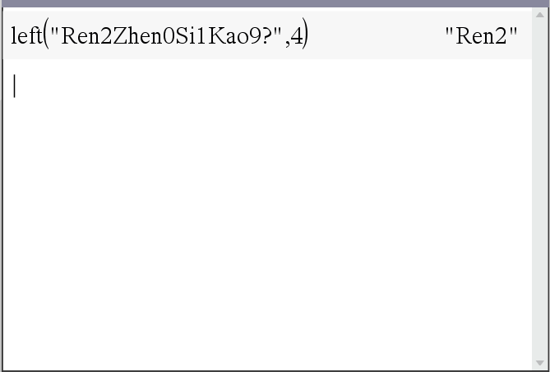The height and width of the screenshot is (372, 550).
Task: Click the vertical scrollbar track
Action: click(540, 188)
